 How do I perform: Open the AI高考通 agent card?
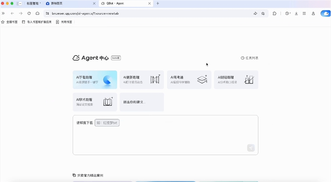(x=189, y=80)
